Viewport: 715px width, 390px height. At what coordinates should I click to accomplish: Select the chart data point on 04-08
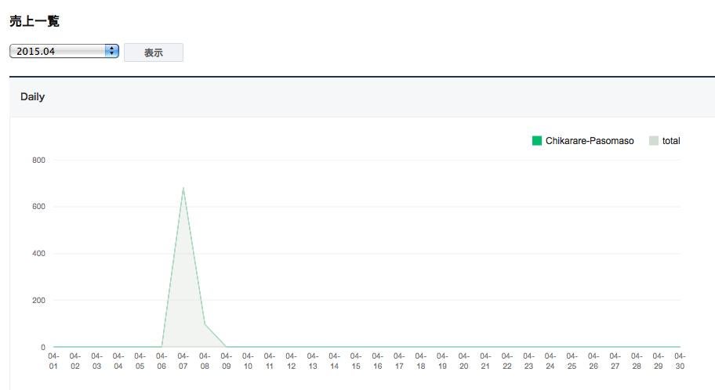pyautogui.click(x=205, y=324)
